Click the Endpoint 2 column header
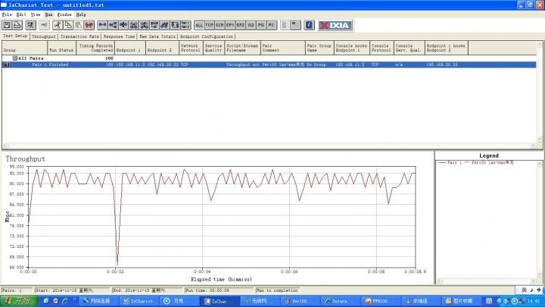The image size is (545, 307). [162, 48]
